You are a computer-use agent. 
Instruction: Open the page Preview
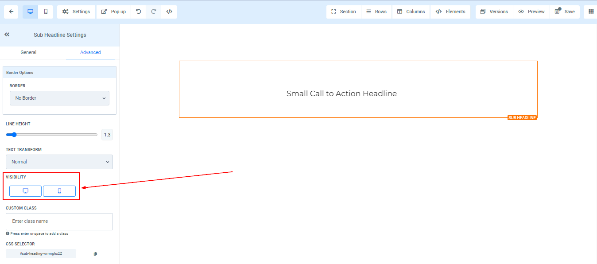tap(531, 12)
